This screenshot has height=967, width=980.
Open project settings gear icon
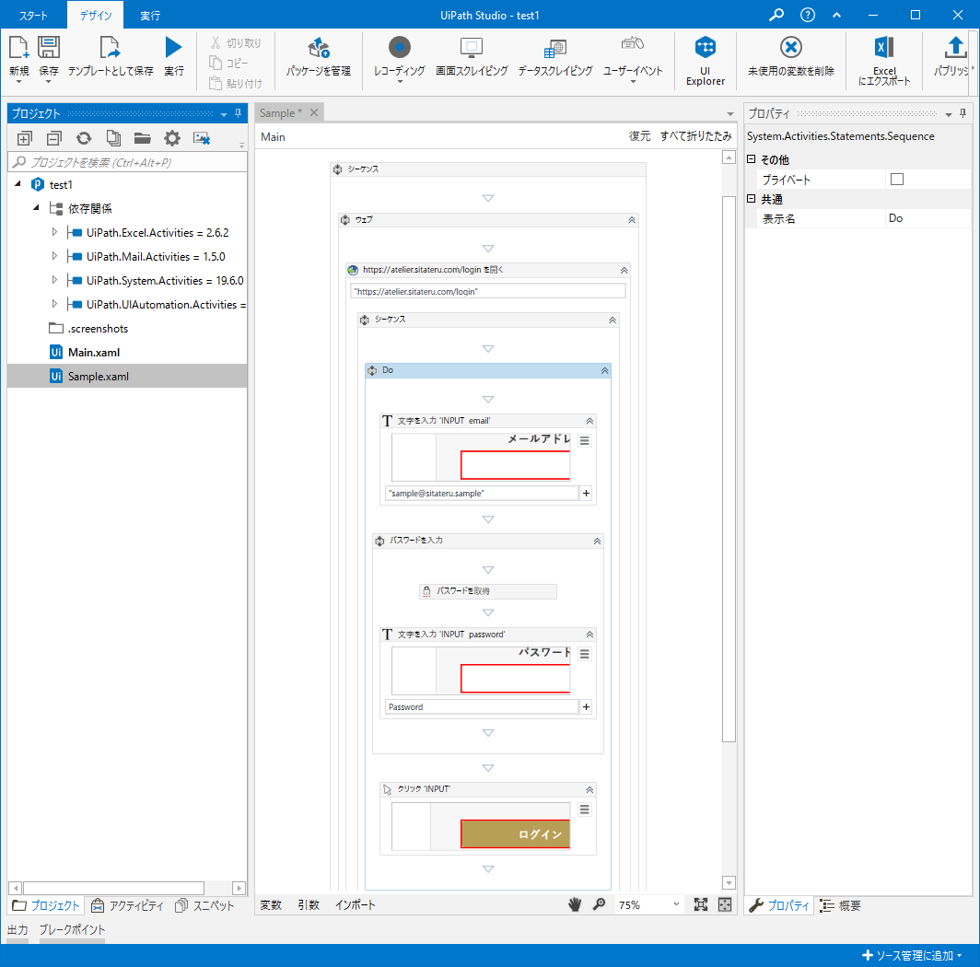[172, 138]
